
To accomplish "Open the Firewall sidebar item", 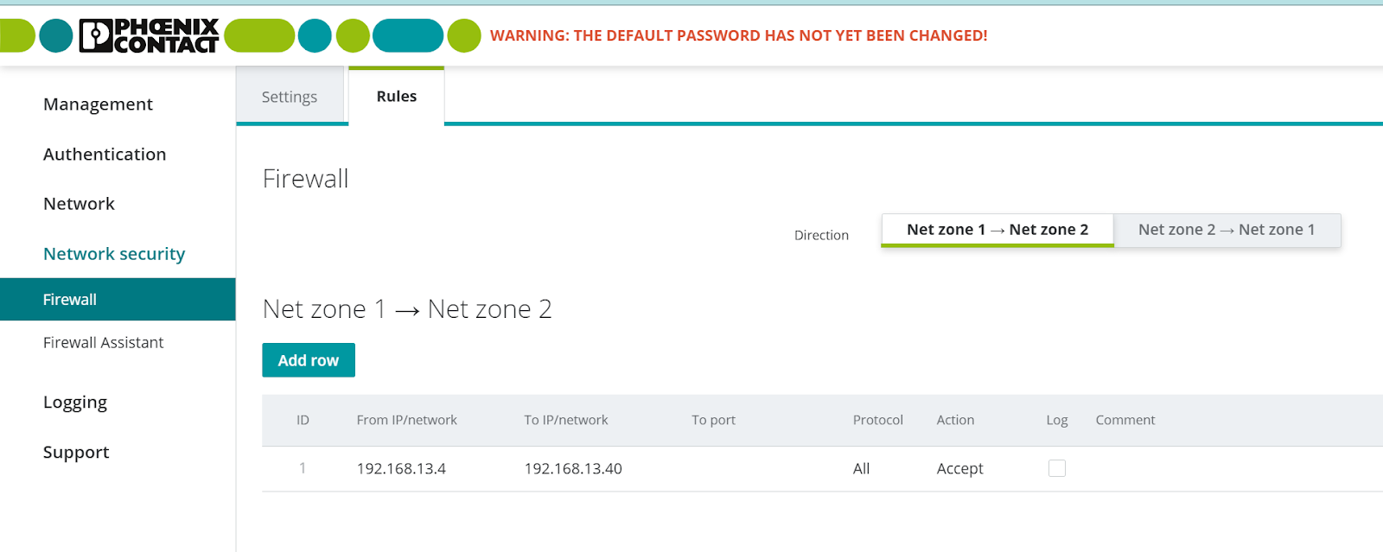I will point(118,299).
